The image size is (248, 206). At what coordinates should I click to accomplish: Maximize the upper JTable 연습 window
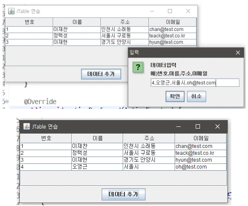pos(170,11)
